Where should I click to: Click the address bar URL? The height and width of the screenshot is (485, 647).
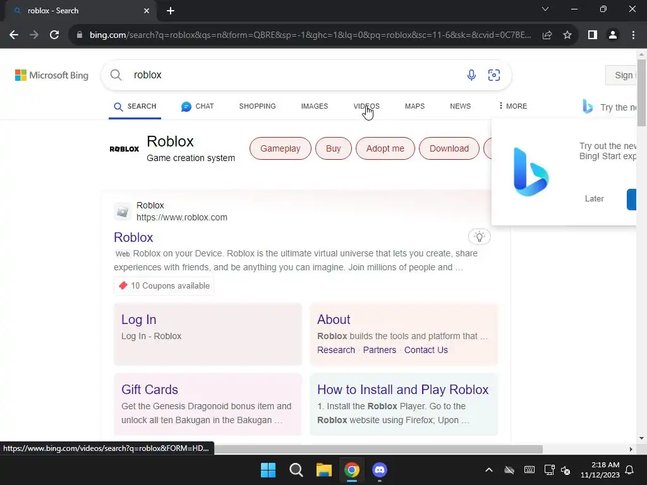[x=310, y=35]
